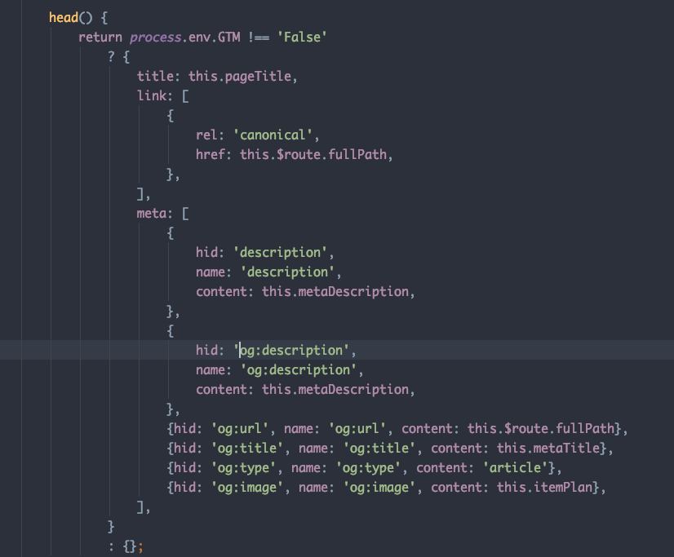Click the '!==' operator

(259, 38)
